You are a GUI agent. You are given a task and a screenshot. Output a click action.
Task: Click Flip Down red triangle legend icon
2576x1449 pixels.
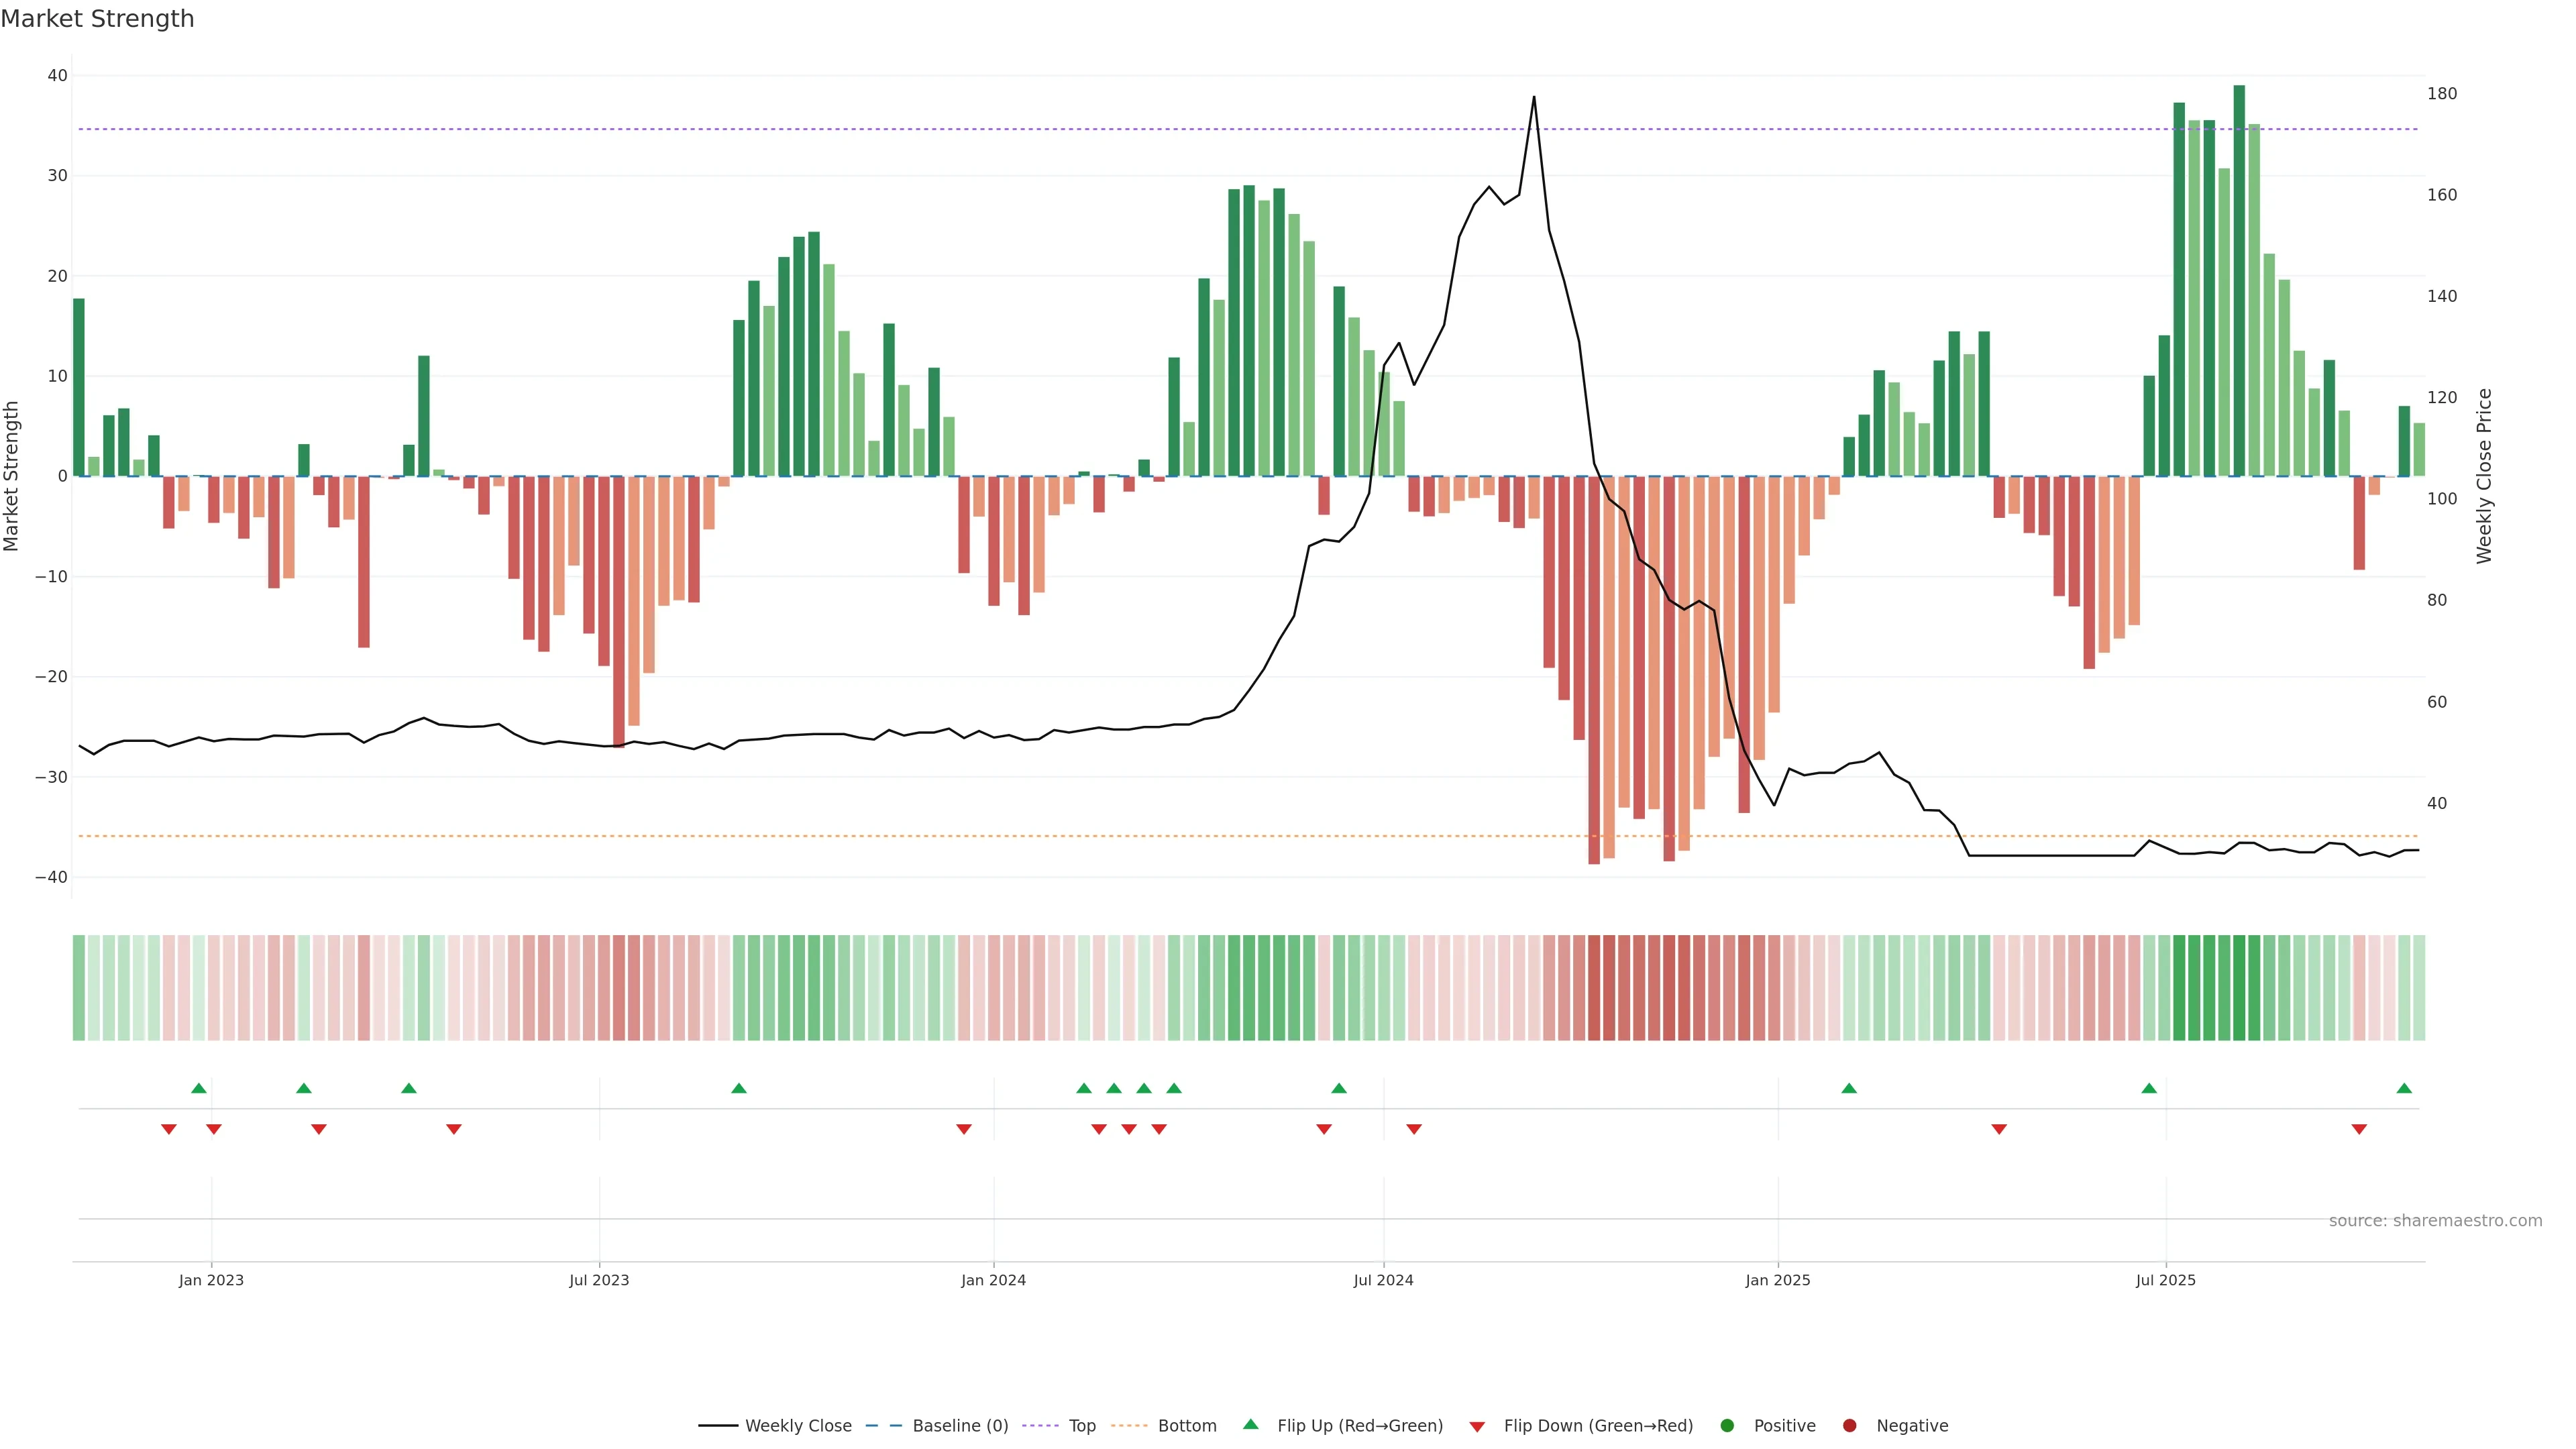point(1477,1427)
